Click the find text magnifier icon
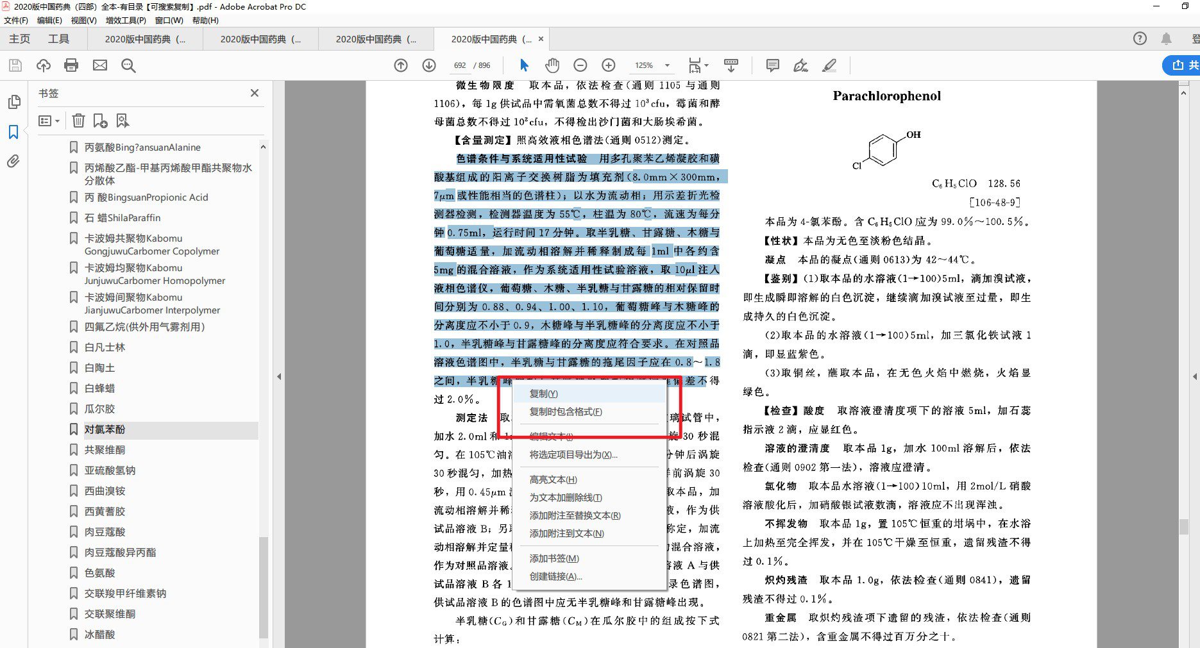Screen dimensions: 1200x648 pyautogui.click(x=128, y=65)
